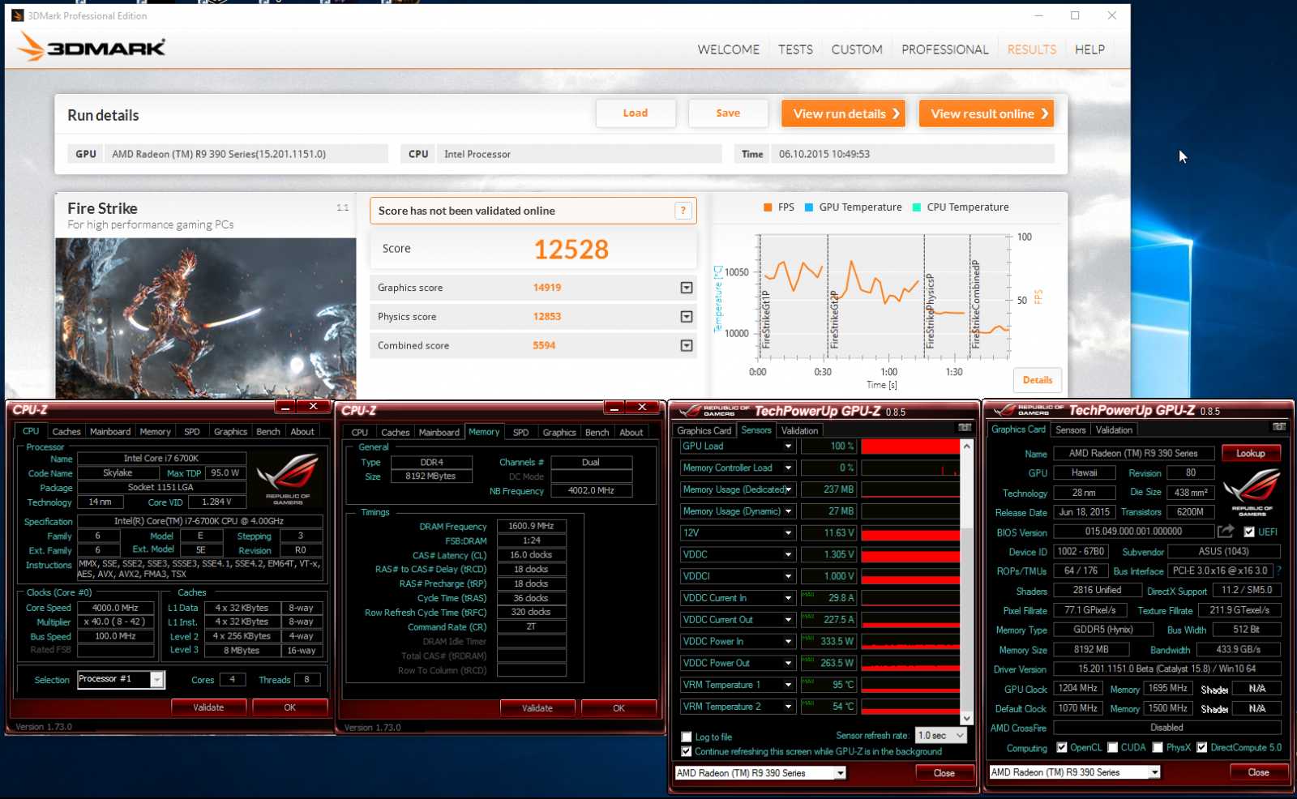This screenshot has height=799, width=1297.
Task: Click the FireStrikePhysicsP marker in the chart
Action: (x=930, y=311)
